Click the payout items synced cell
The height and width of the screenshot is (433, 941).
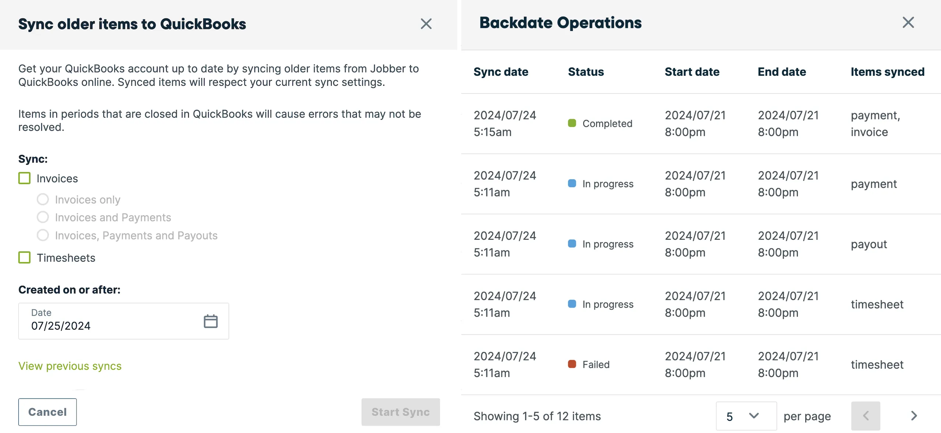869,244
